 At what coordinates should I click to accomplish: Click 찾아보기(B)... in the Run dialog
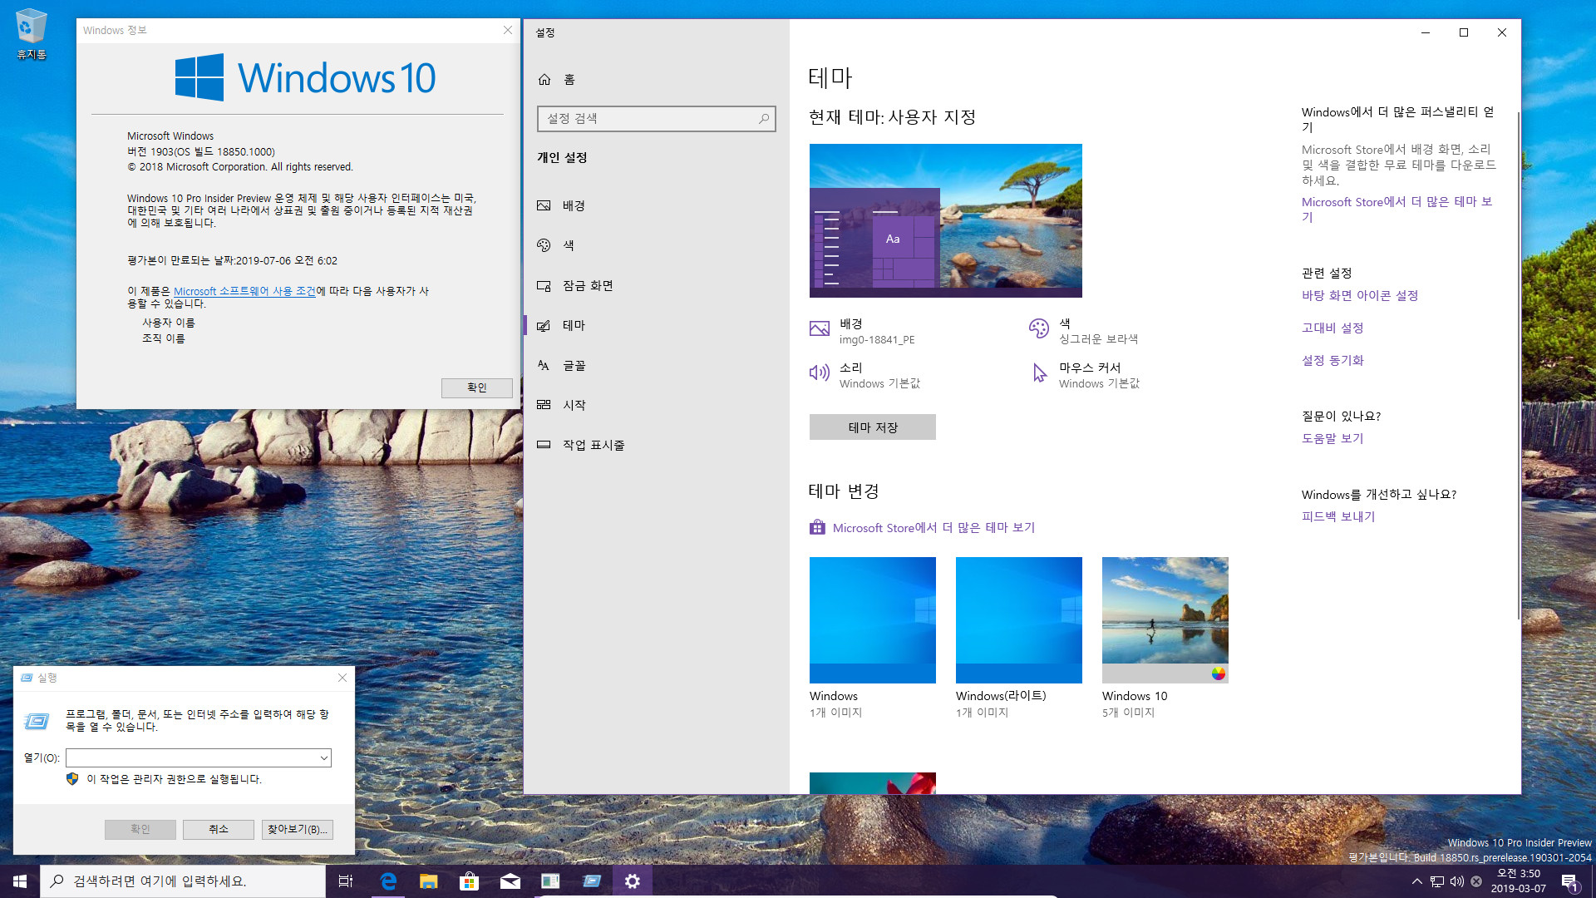[x=298, y=829]
